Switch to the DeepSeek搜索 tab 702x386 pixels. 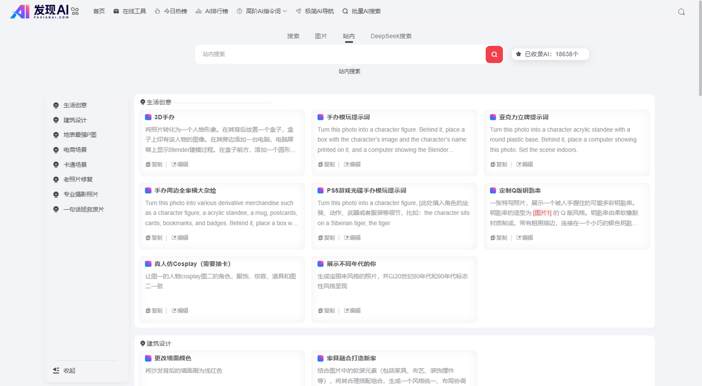tap(391, 36)
